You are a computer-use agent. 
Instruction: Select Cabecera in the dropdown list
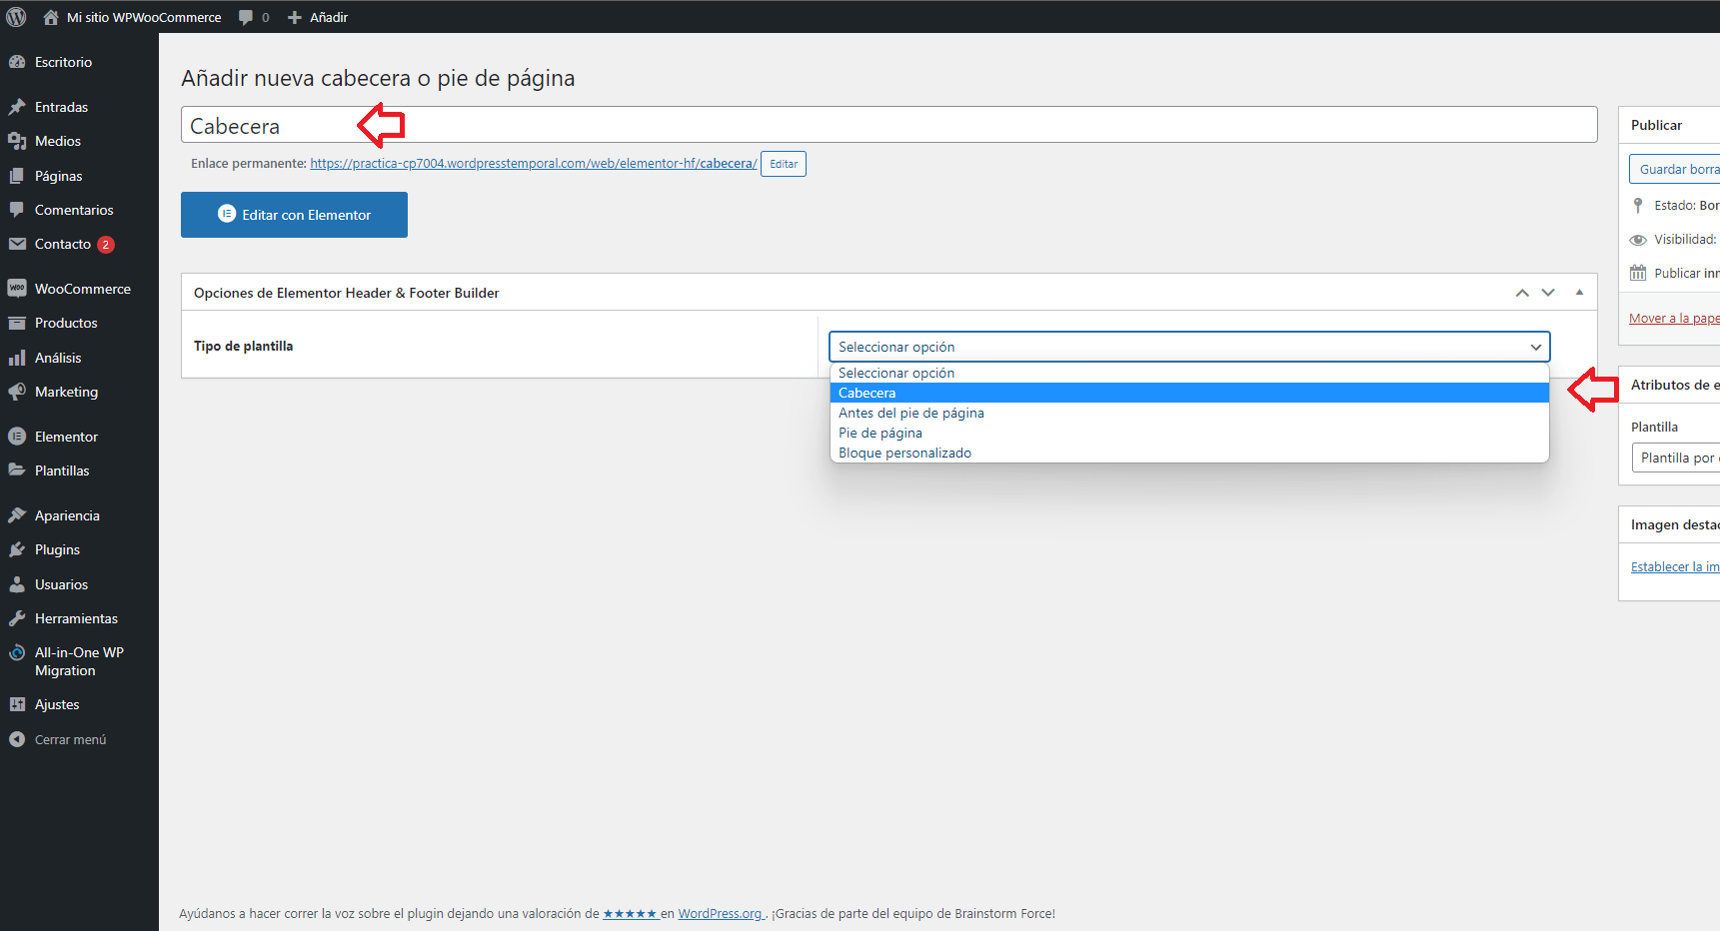tap(1189, 393)
